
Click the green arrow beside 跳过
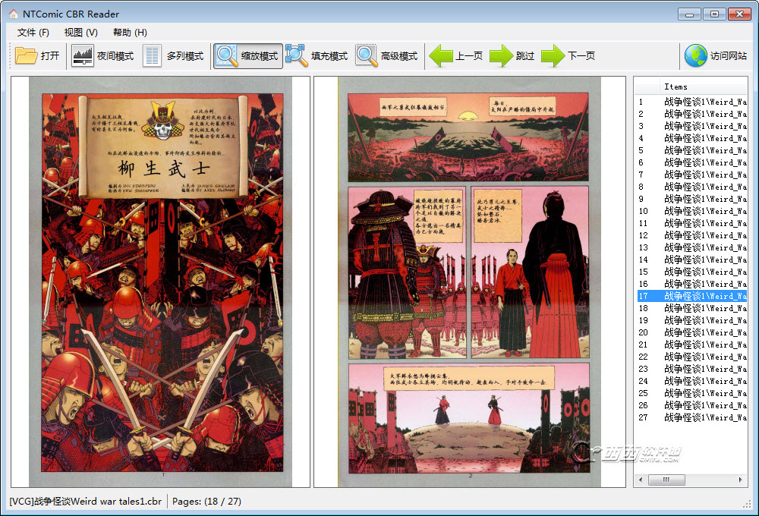coord(501,55)
